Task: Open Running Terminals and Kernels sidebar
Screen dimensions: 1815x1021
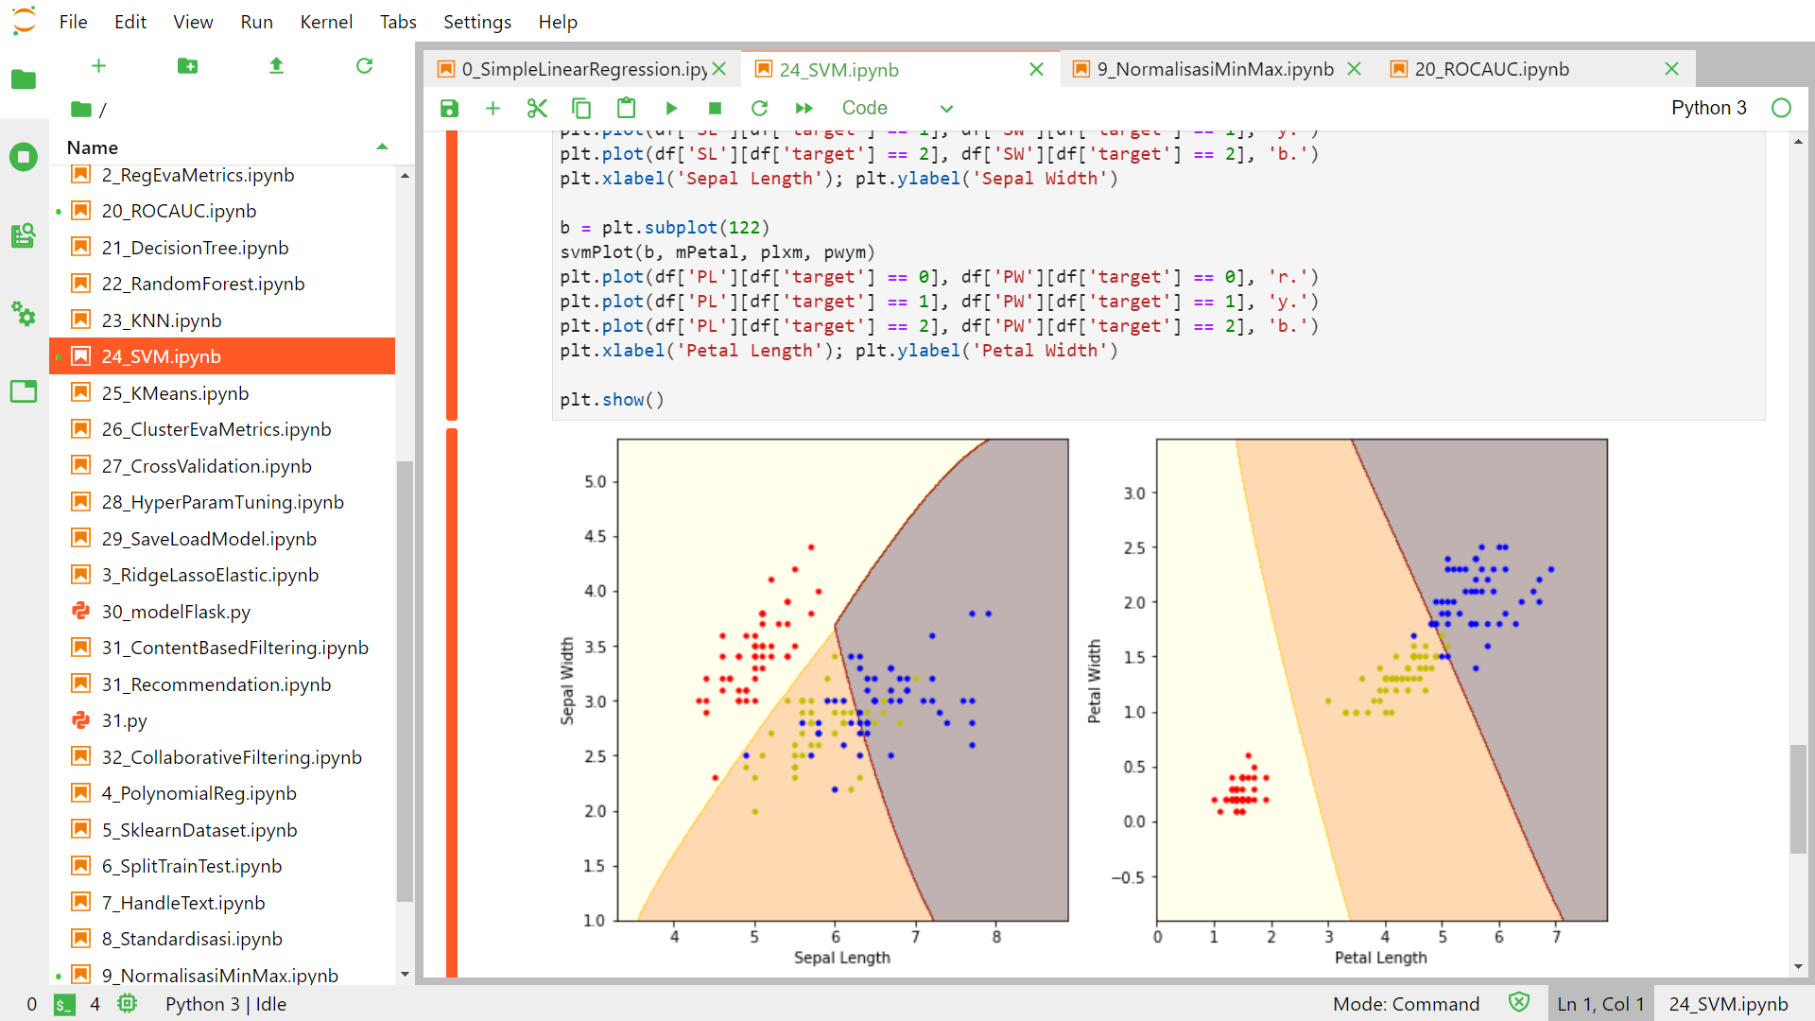Action: pyautogui.click(x=24, y=157)
